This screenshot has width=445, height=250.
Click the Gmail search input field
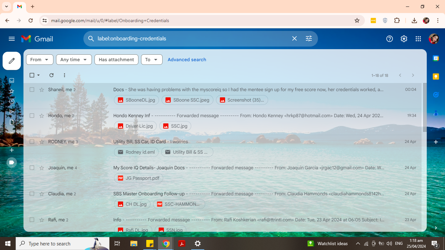tap(192, 38)
